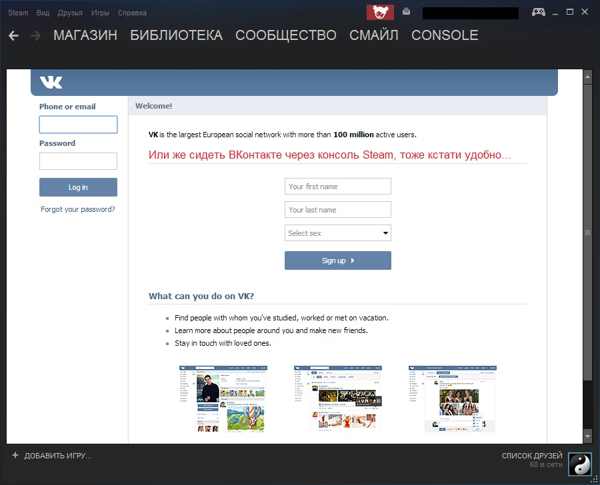This screenshot has width=600, height=485.
Task: Open the envelope inbox icon
Action: (x=407, y=11)
